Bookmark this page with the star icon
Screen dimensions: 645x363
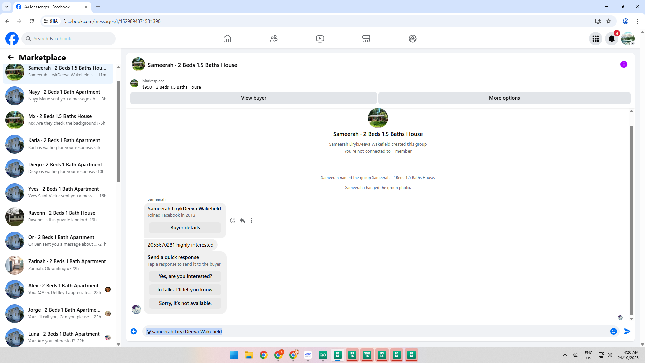click(x=609, y=21)
